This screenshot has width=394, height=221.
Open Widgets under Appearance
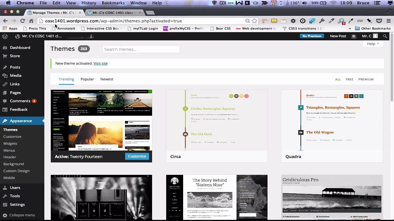[10, 143]
